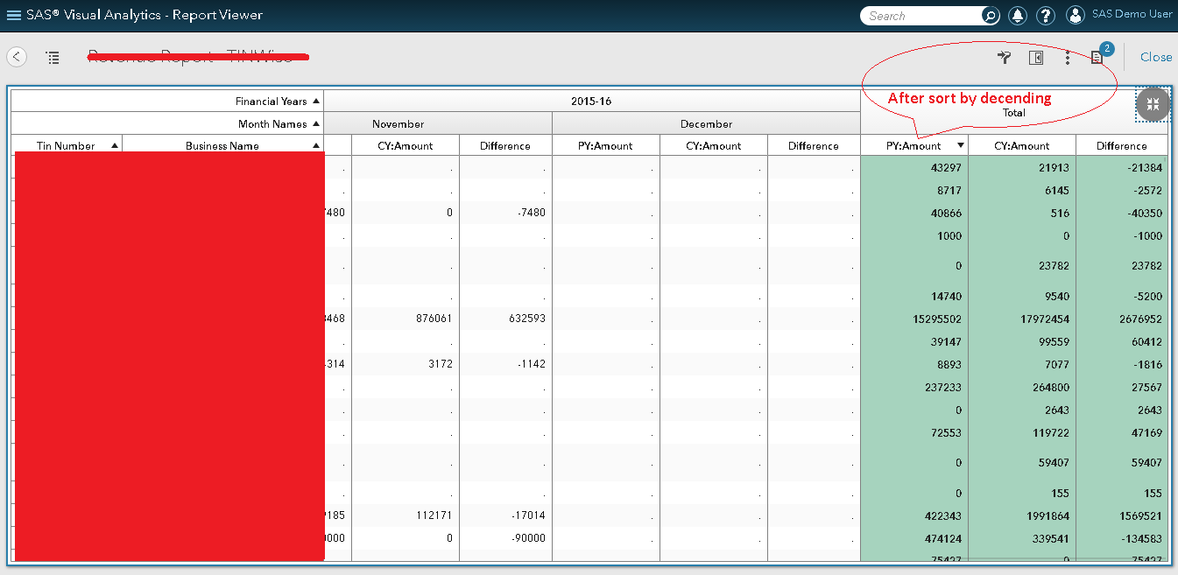Select the December column group header
Screen dimensions: 1178x575
pos(706,123)
